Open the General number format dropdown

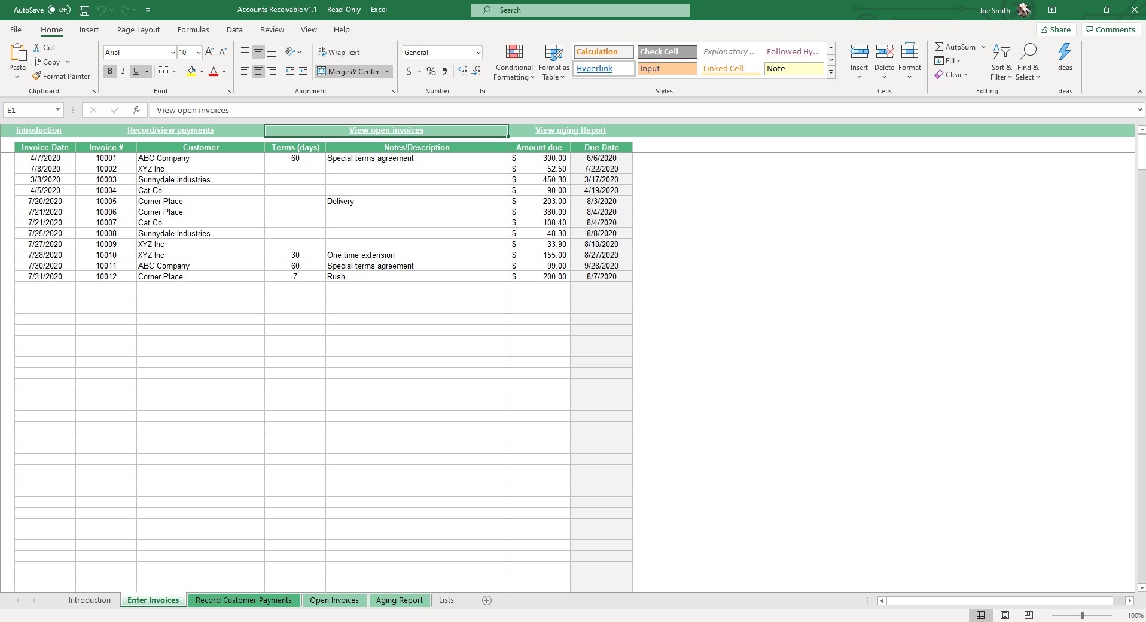[480, 52]
